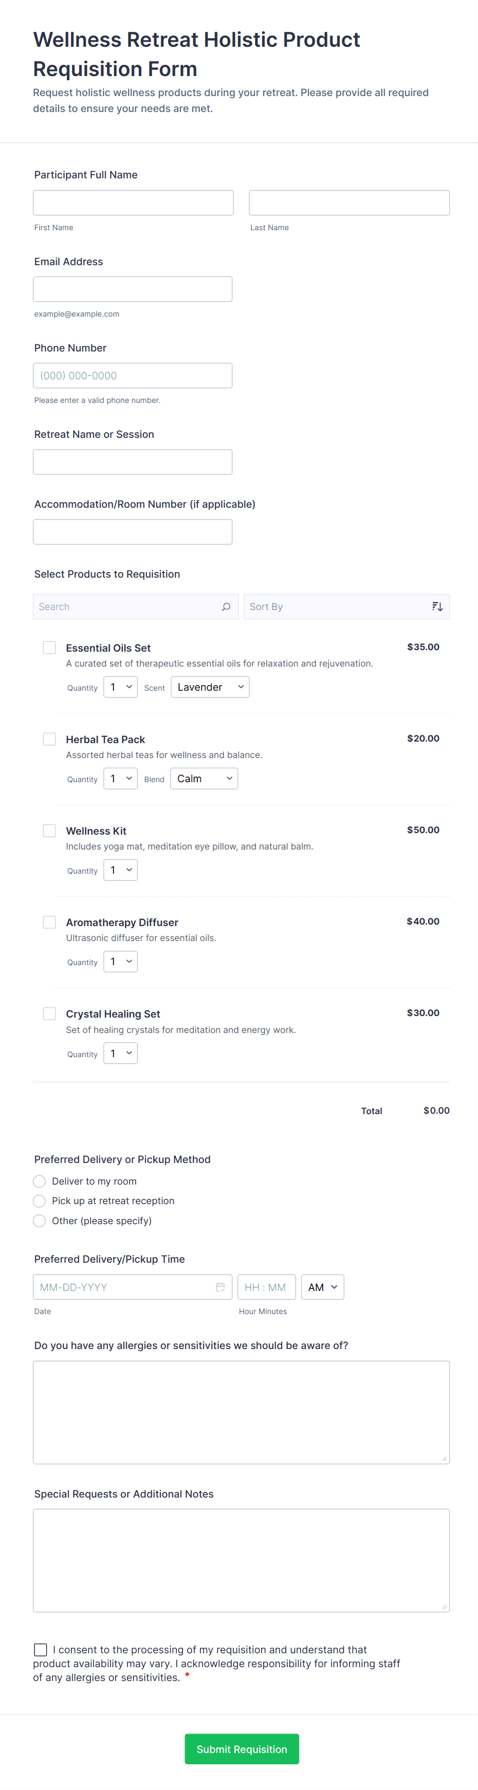Viewport: 478px width, 1790px height.
Task: Open Aromatherapy Diffuser quantity dropdown
Action: [120, 962]
